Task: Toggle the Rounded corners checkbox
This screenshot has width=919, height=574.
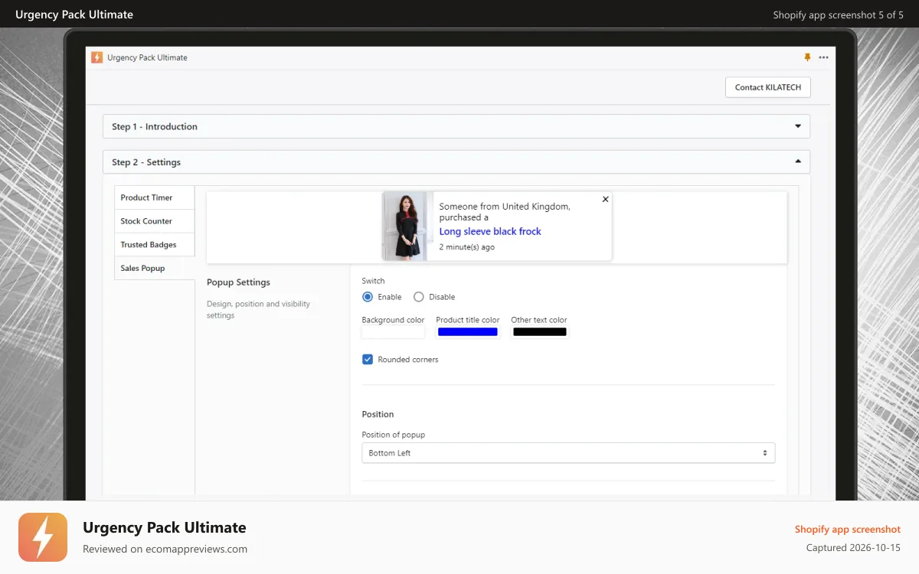Action: 368,359
